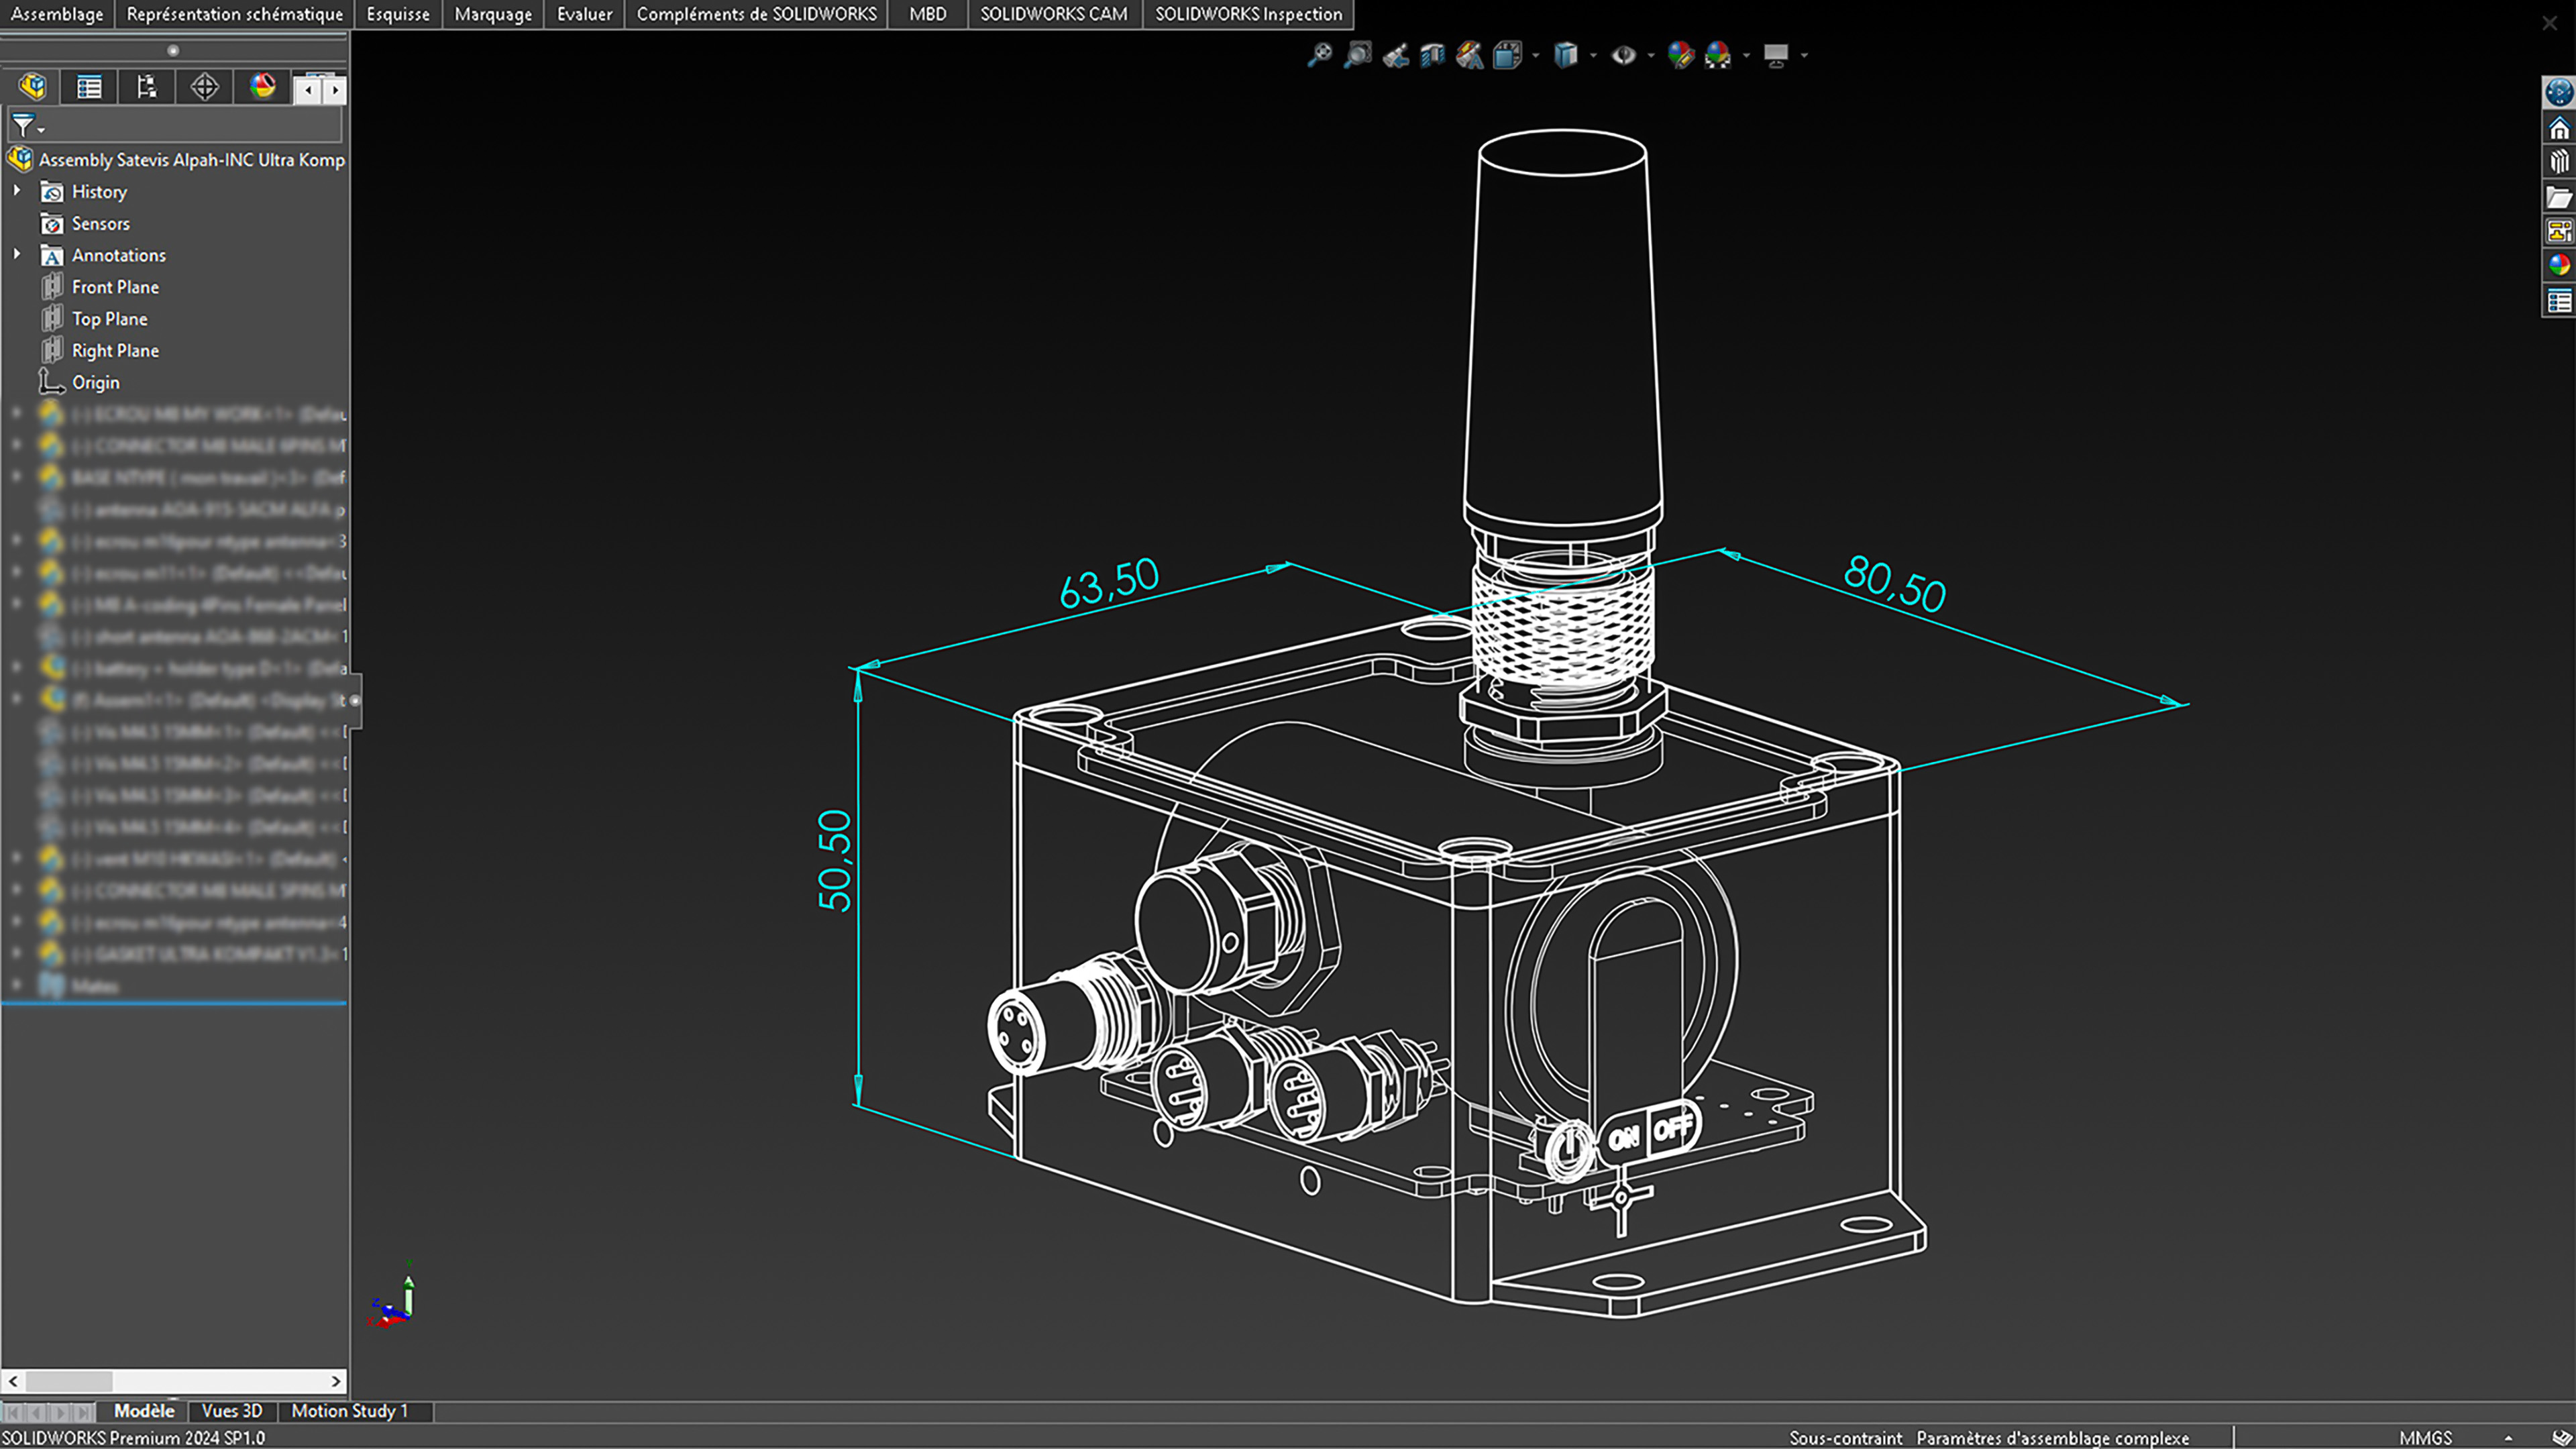Open the SOLIDWORKS CAM tab
2576x1449 pixels.
[x=1054, y=14]
